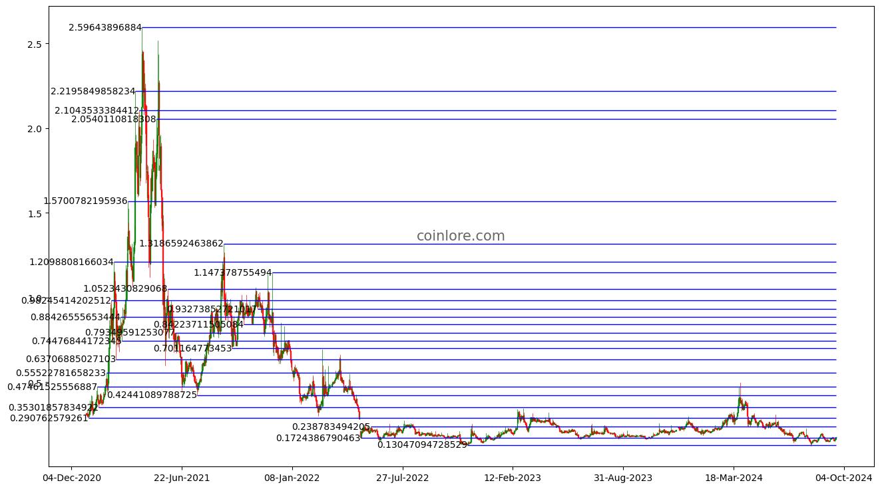Select the 1.147378755494 price label

(x=233, y=272)
